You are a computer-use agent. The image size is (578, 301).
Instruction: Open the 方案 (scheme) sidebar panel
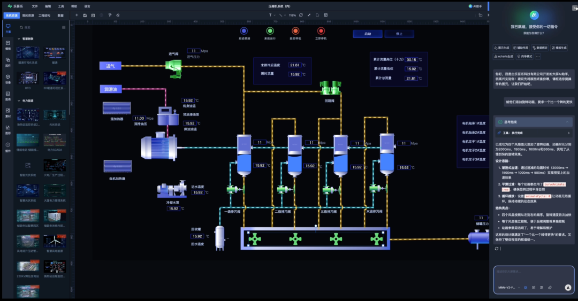pyautogui.click(x=7, y=29)
